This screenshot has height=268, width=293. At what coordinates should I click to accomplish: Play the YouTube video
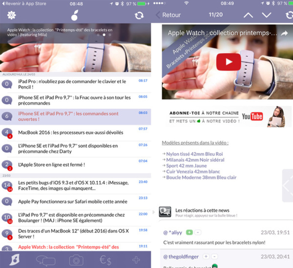pos(228,62)
